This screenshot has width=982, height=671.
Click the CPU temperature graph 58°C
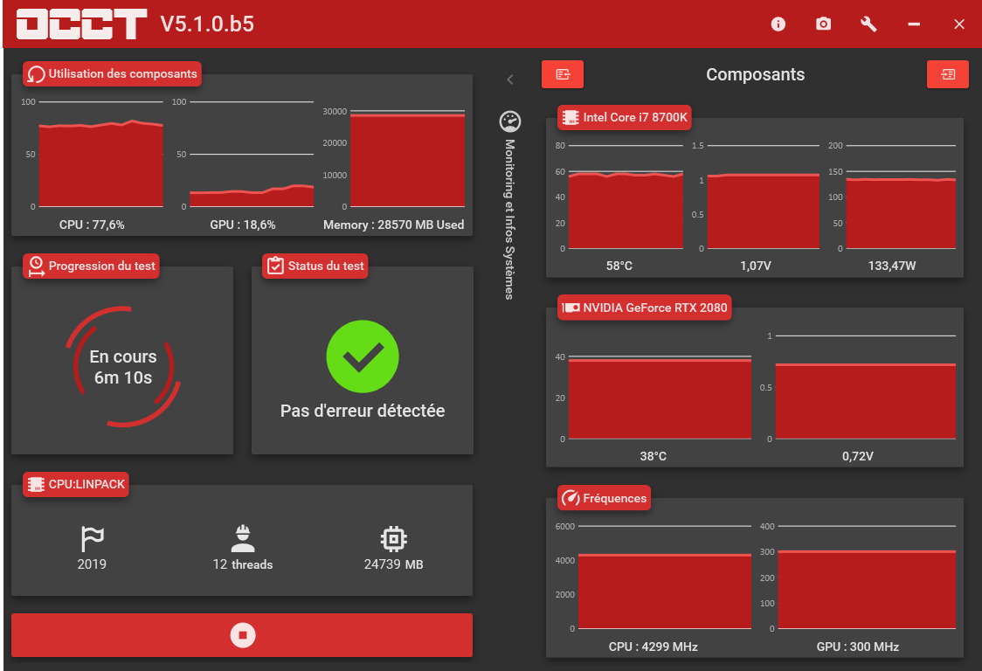[626, 197]
